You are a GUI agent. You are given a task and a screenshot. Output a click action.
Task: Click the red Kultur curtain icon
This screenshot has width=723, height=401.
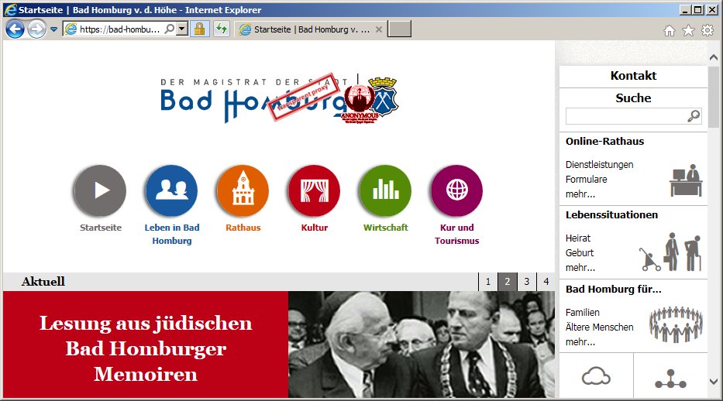pyautogui.click(x=315, y=190)
